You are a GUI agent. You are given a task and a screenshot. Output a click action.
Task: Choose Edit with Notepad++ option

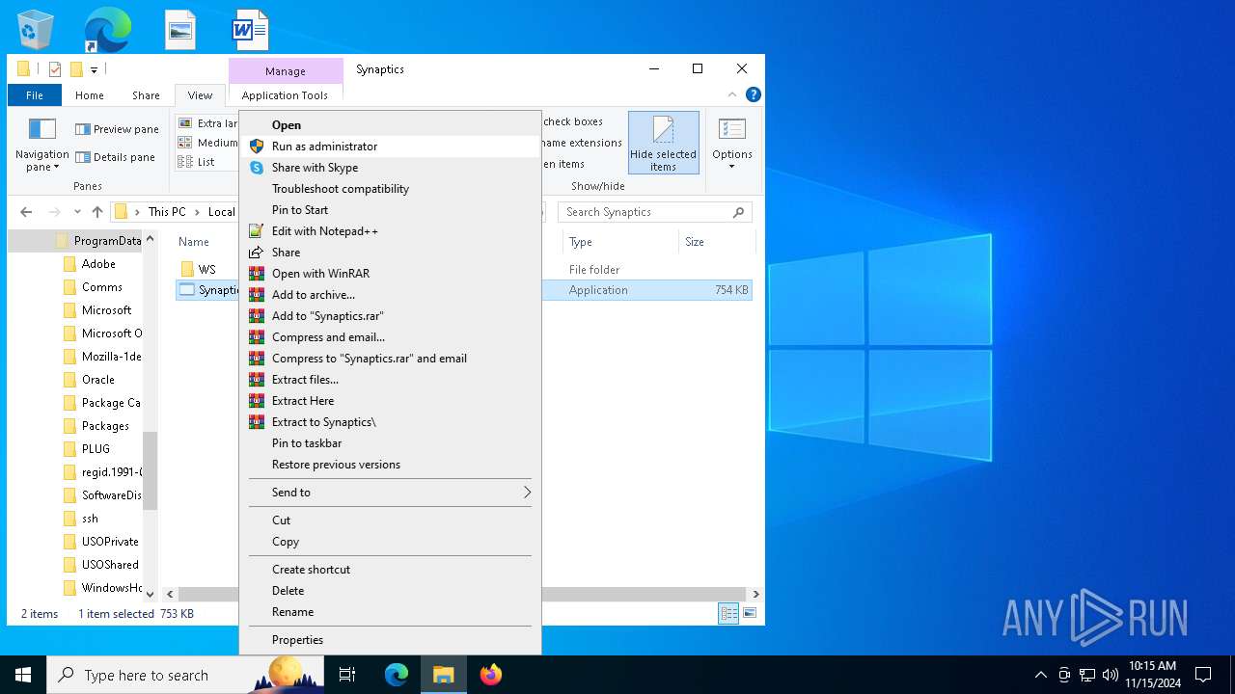pyautogui.click(x=324, y=231)
